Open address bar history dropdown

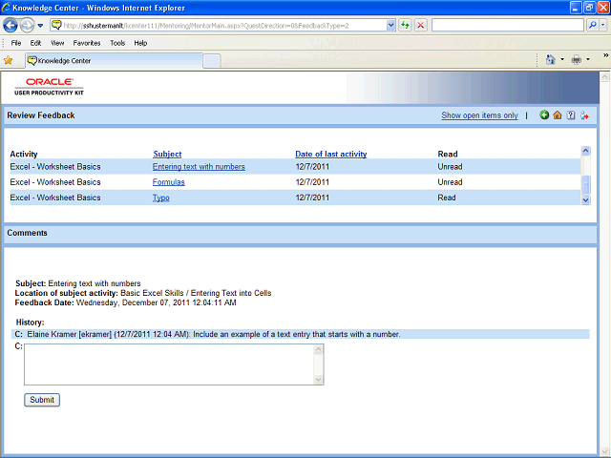coord(390,26)
